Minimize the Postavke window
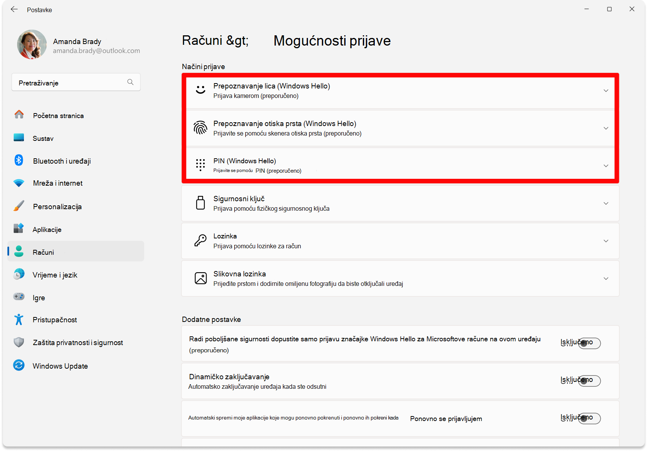Screen dimensions: 647x451 coord(587,9)
